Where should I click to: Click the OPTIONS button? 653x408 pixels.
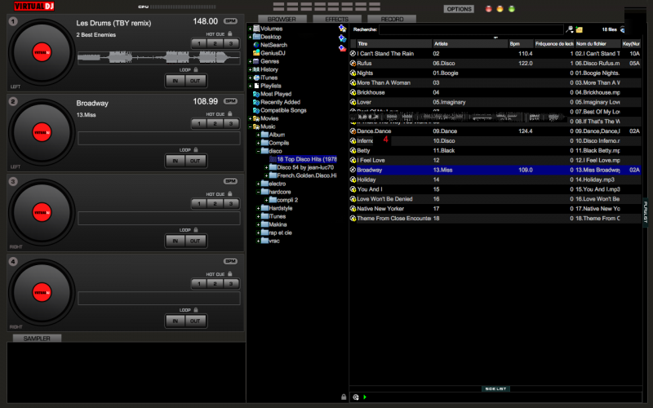coord(459,9)
